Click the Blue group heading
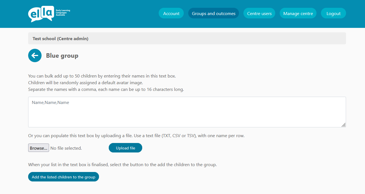This screenshot has height=194, width=365. 62,56
